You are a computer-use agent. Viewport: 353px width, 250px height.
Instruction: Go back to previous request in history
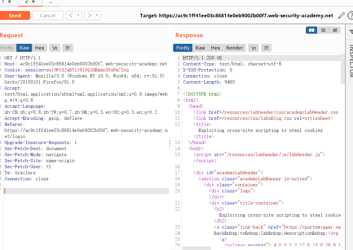click(71, 15)
